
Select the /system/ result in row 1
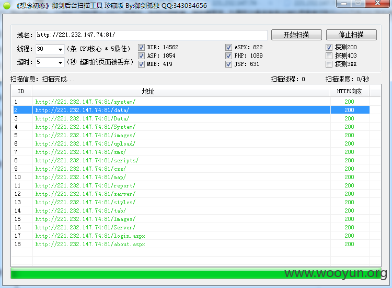pyautogui.click(x=191, y=102)
